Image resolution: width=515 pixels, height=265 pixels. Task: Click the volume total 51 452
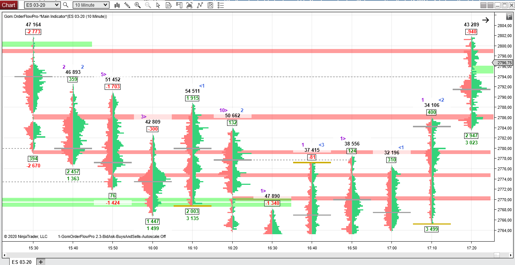(x=113, y=79)
